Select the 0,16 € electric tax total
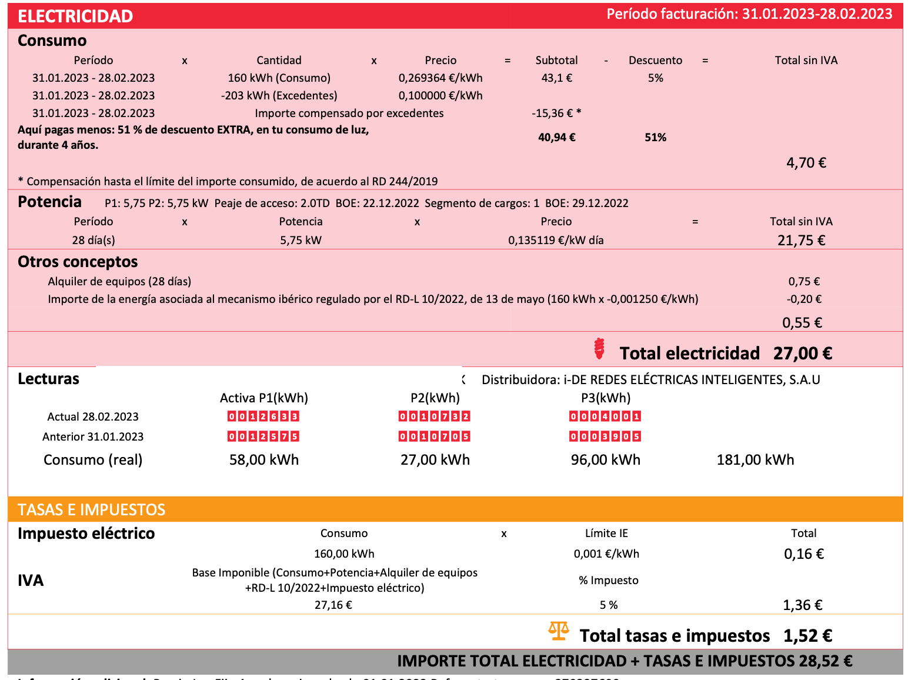Screen dimensions: 908x680 point(804,554)
